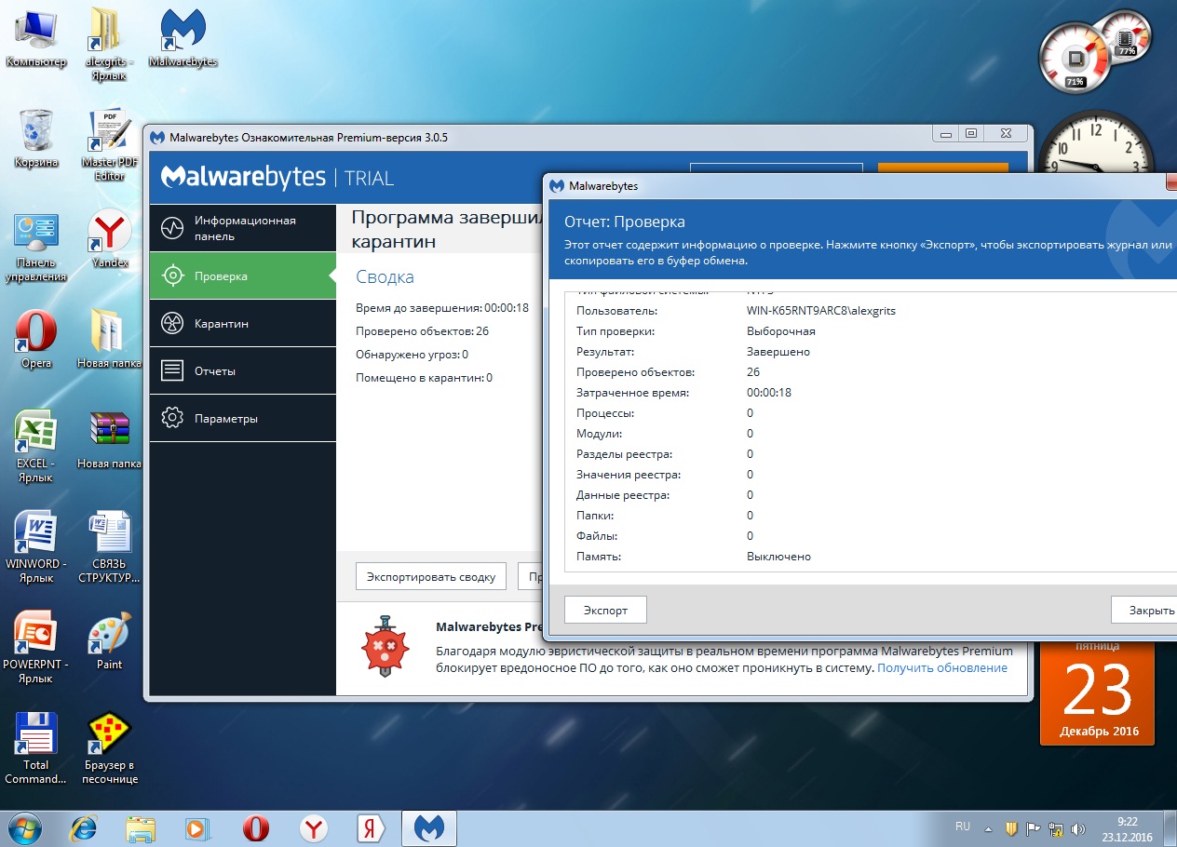Follow the Получить обновление link
The width and height of the screenshot is (1177, 847).
pos(942,667)
